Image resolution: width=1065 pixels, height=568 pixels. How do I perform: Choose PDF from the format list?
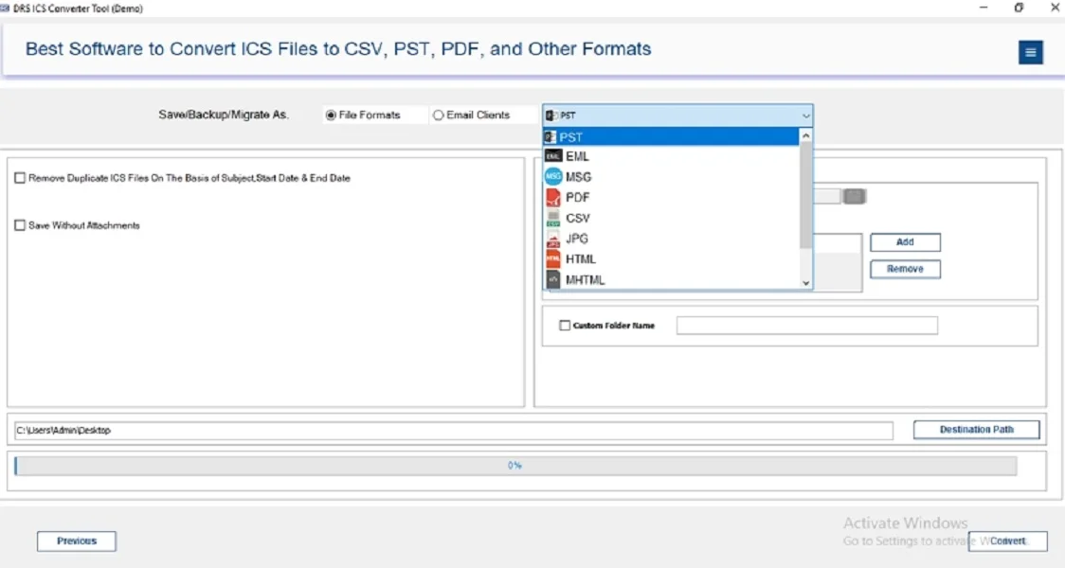[x=672, y=197]
